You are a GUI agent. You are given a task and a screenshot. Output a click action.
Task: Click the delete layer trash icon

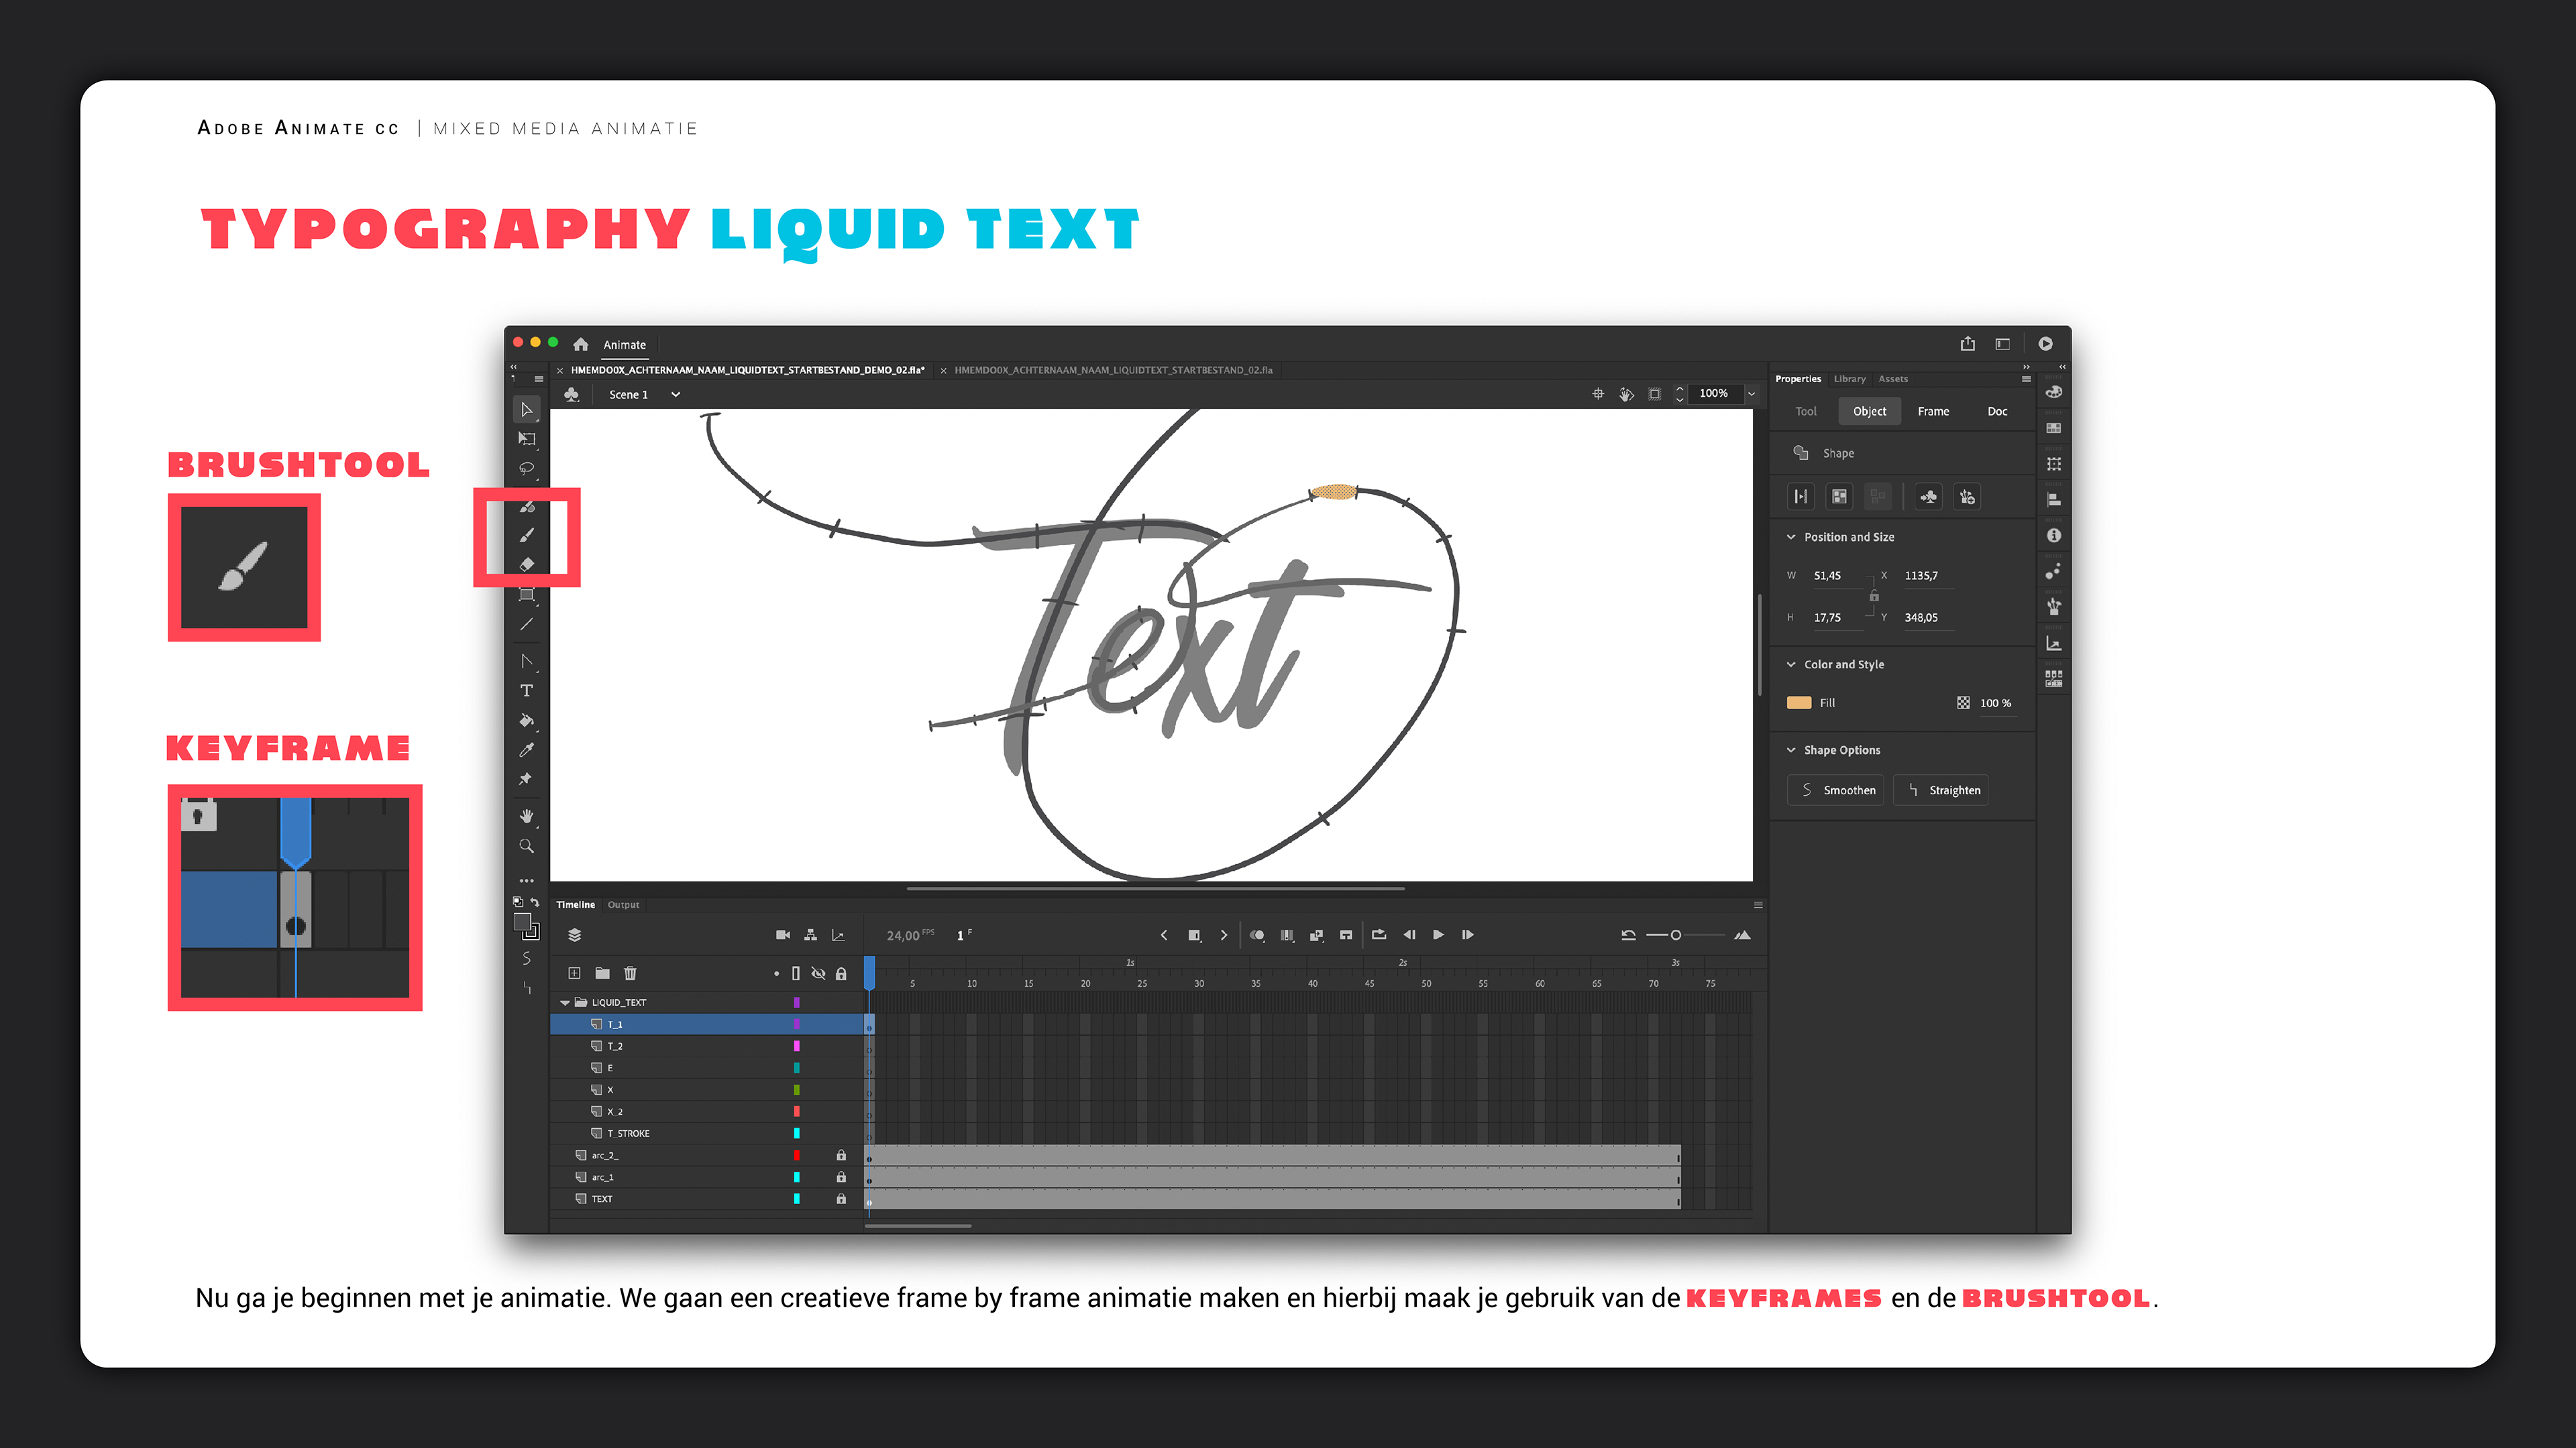(630, 973)
